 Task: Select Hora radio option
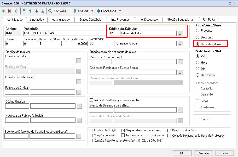(x=198, y=63)
